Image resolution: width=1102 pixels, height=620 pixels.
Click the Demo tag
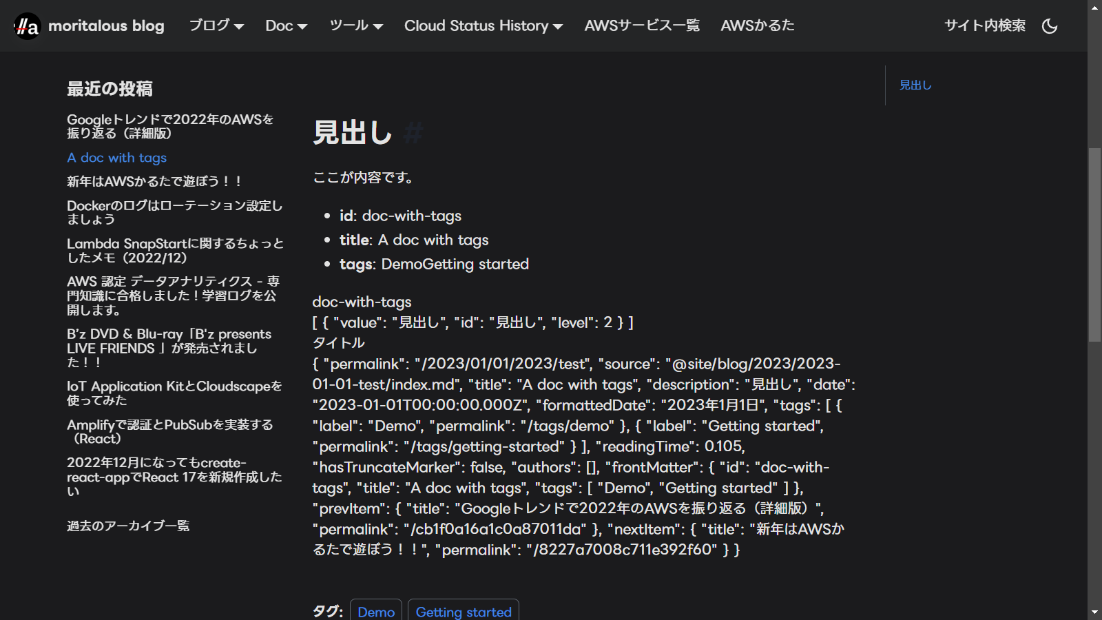coord(376,611)
